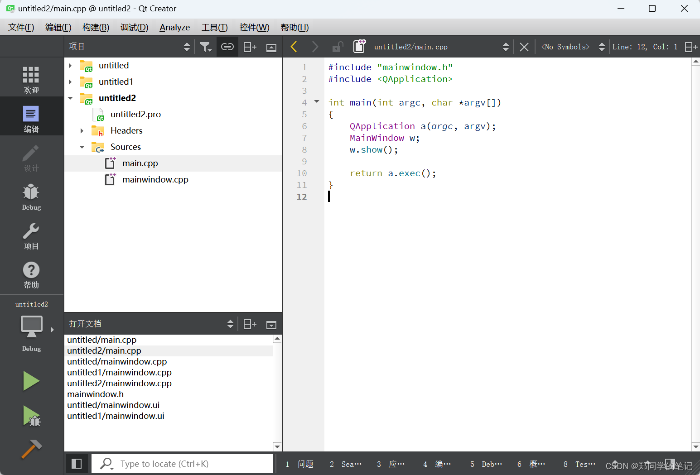The height and width of the screenshot is (475, 700).
Task: Open the No Symbols dropdown
Action: pos(573,47)
